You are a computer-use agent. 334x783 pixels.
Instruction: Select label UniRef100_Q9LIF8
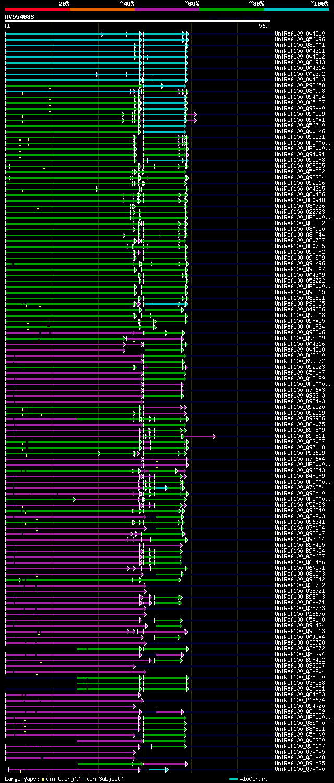coord(300,160)
